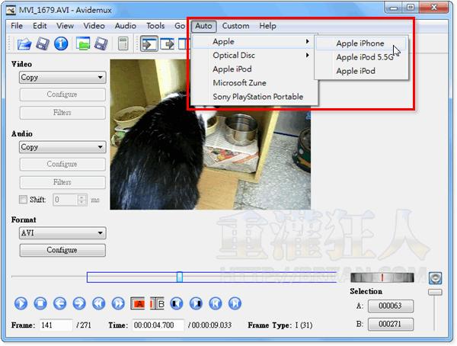Jump to the next keyframe double arrow

pos(118,303)
